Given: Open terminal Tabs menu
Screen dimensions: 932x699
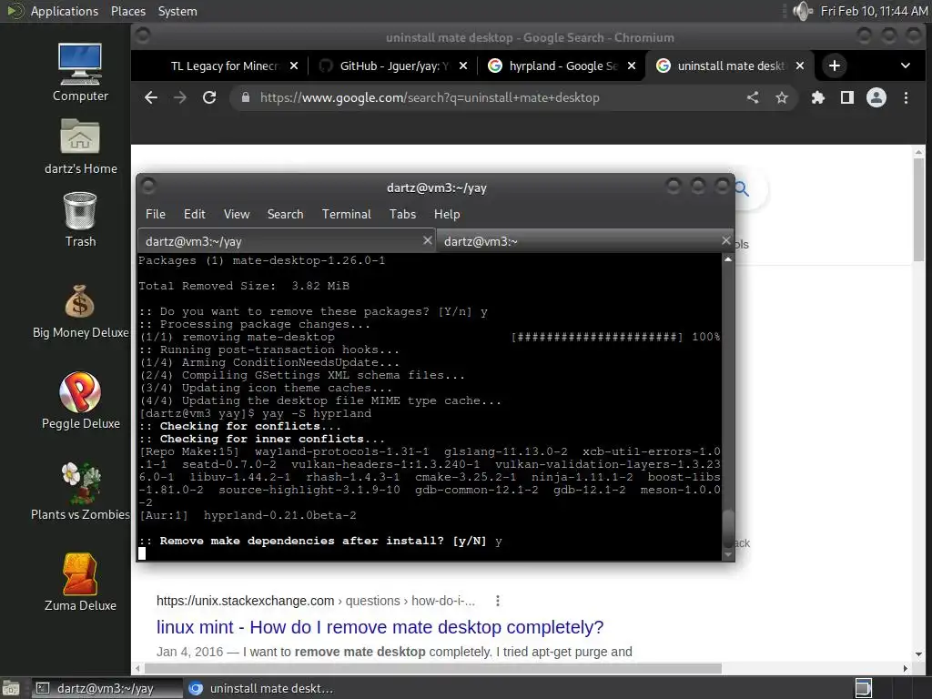Looking at the screenshot, I should point(402,214).
